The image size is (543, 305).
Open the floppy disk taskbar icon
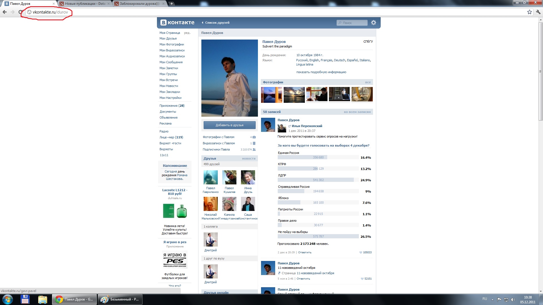point(25,299)
